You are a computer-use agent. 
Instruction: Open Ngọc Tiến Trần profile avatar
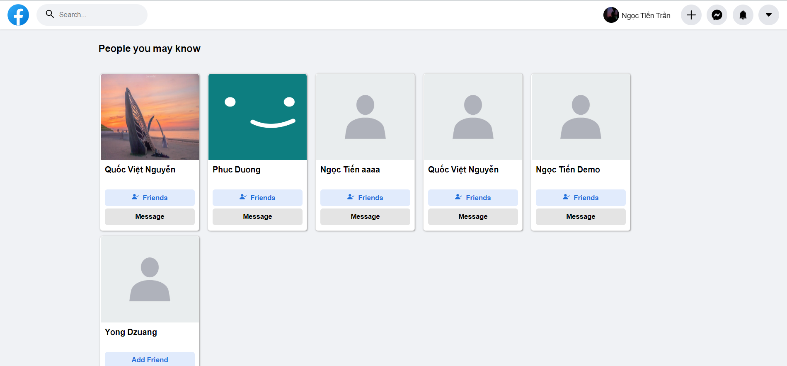point(611,15)
